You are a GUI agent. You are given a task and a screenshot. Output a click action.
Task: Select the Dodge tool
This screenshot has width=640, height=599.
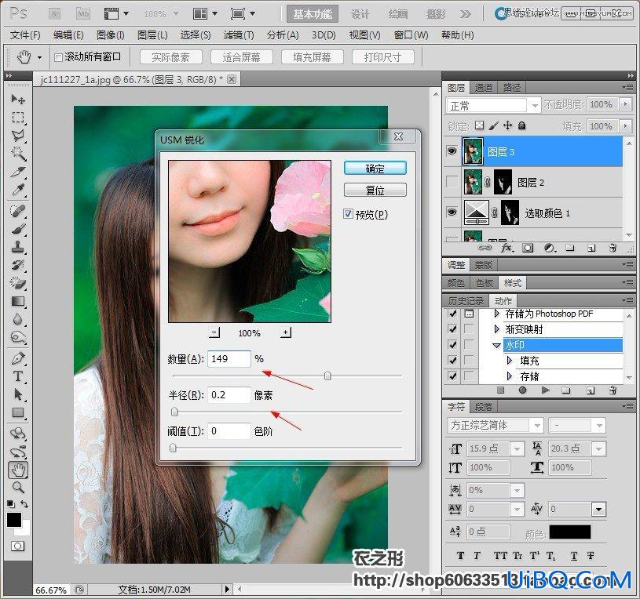pos(17,337)
